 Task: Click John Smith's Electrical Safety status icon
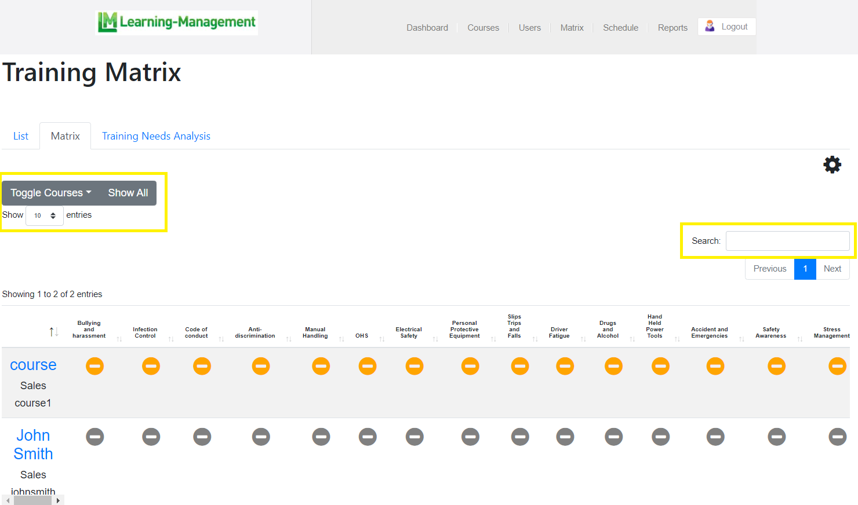(x=414, y=437)
